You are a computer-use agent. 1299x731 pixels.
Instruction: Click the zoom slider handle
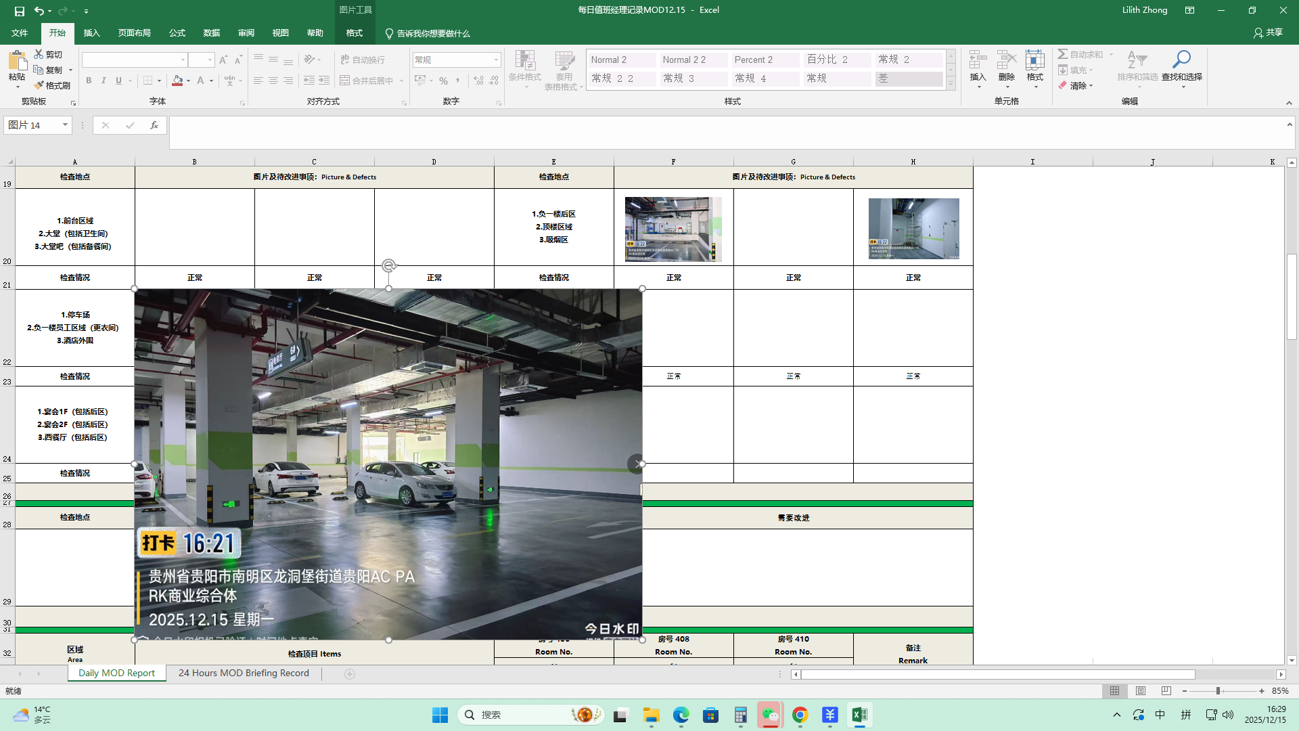point(1218,691)
